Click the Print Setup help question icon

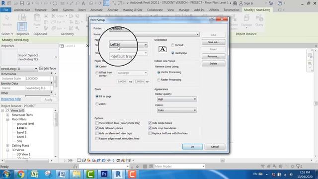[x=212, y=19]
